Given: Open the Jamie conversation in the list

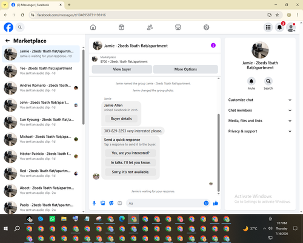Looking at the screenshot, I should [x=41, y=54].
